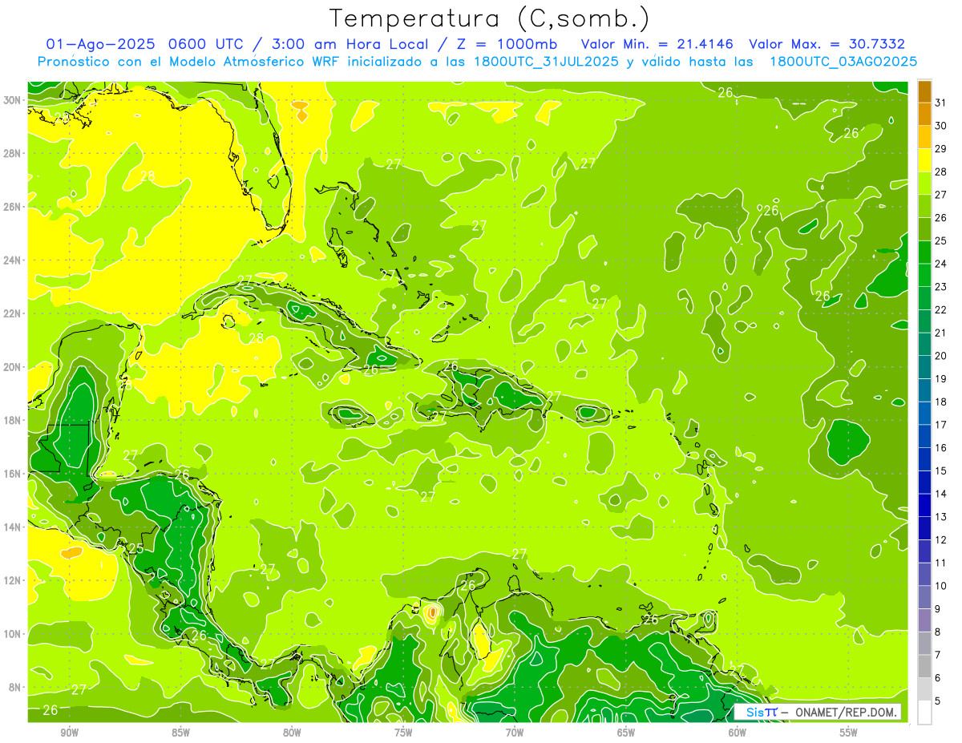
Task: Click the color bar scale value 10
Action: (941, 586)
